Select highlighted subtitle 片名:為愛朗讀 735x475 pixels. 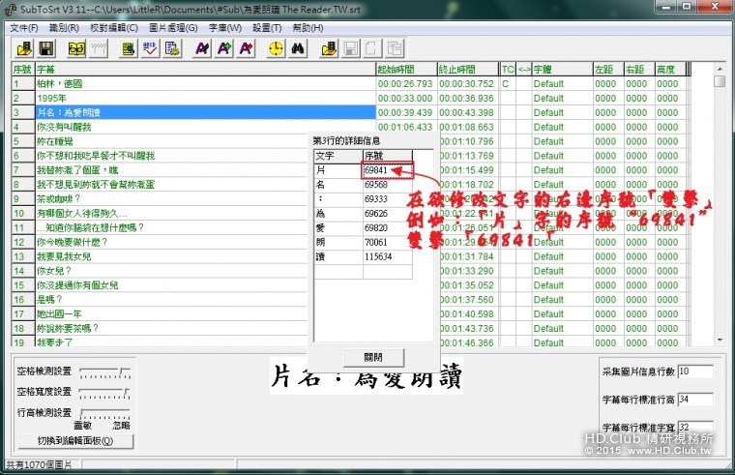[x=205, y=112]
